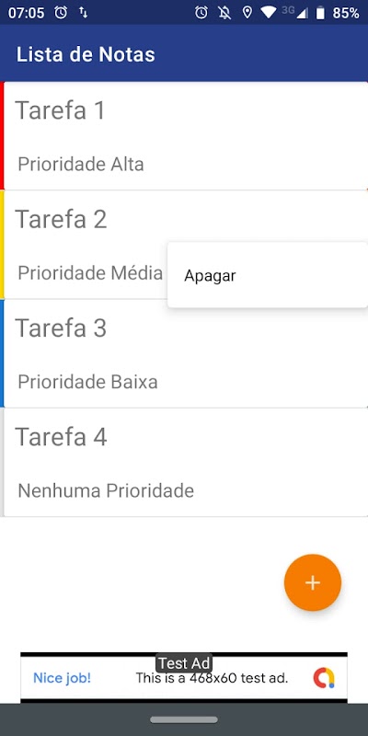Tap the location pin status icon
Image resolution: width=368 pixels, height=736 pixels.
point(247,13)
